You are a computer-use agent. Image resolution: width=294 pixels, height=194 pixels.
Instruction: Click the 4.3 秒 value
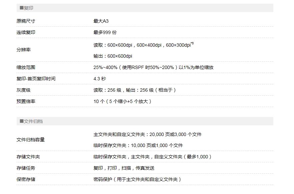[99, 79]
